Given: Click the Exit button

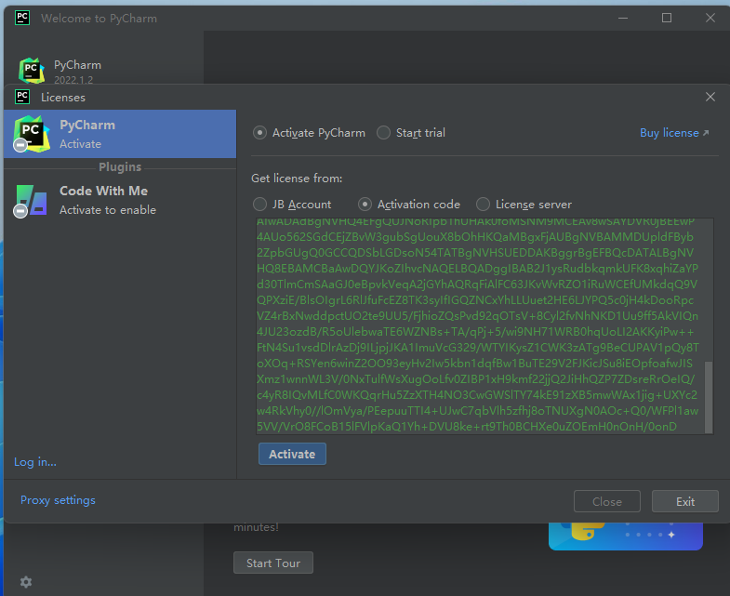Looking at the screenshot, I should (684, 501).
